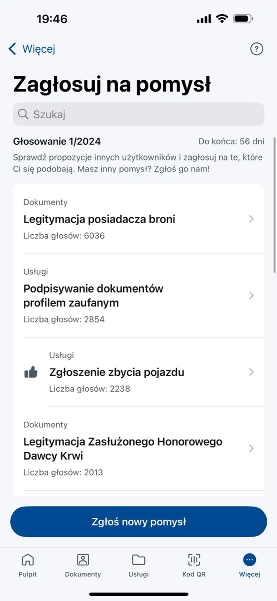This screenshot has width=277, height=601.
Task: Switch to the Pulpit tab label
Action: coord(28,574)
